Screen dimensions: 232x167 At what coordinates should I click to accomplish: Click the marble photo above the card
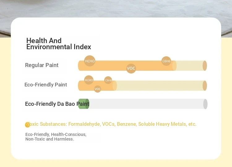click(116, 9)
